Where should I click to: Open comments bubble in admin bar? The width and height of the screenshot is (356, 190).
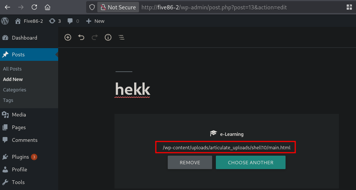pos(73,21)
